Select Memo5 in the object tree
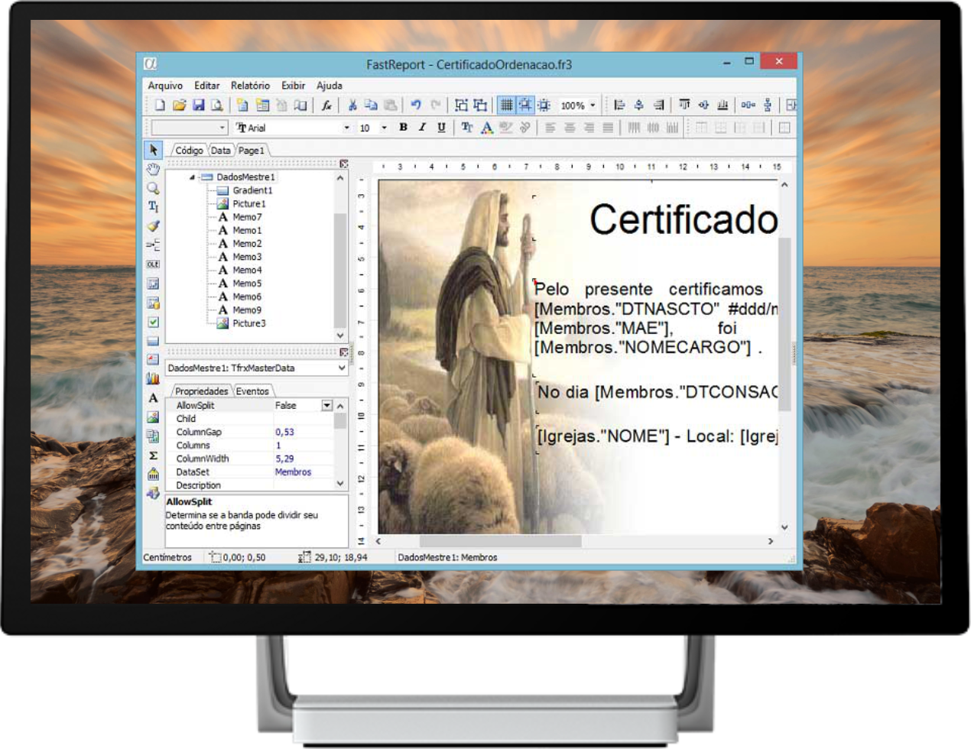Image resolution: width=971 pixels, height=749 pixels. 248,283
